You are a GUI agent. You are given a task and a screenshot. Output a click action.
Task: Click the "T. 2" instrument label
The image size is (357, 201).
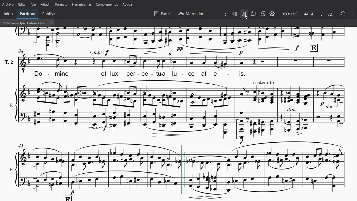[9, 62]
